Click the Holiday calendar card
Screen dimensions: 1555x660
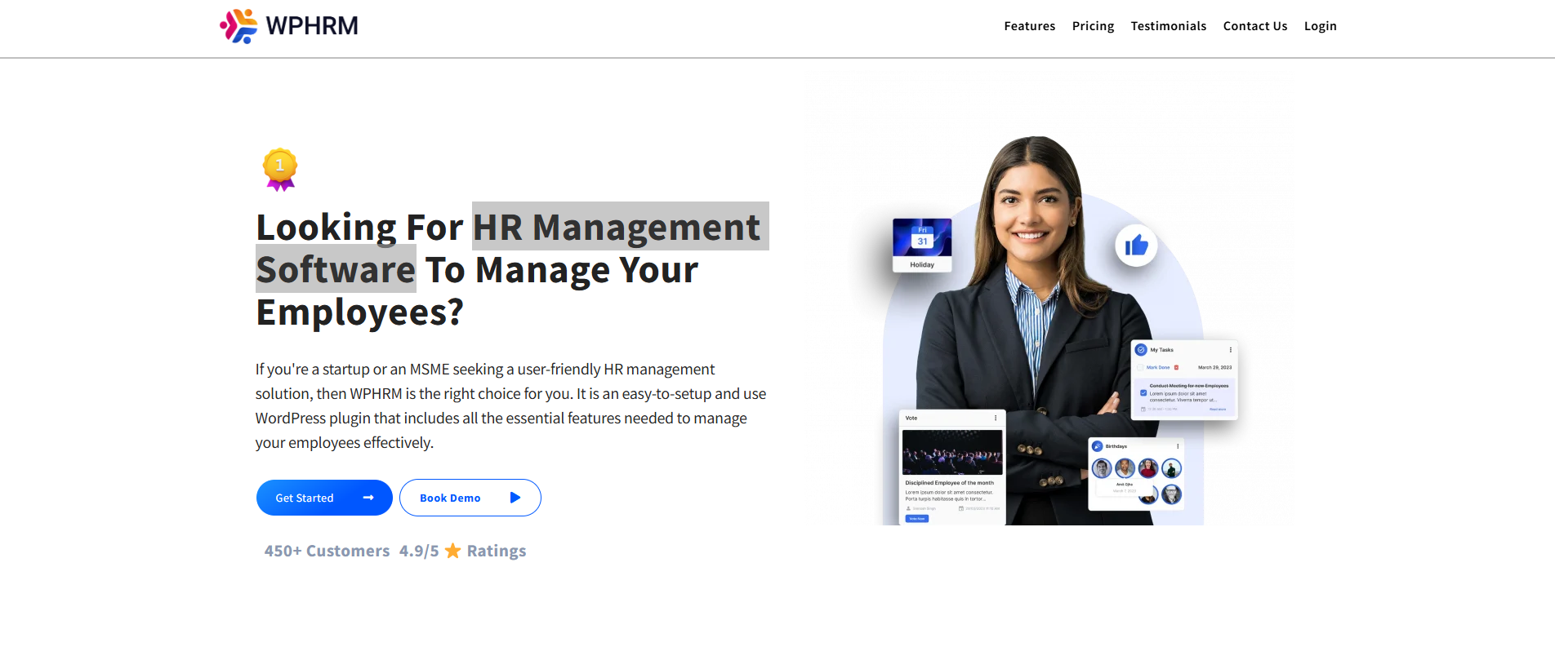click(x=922, y=245)
